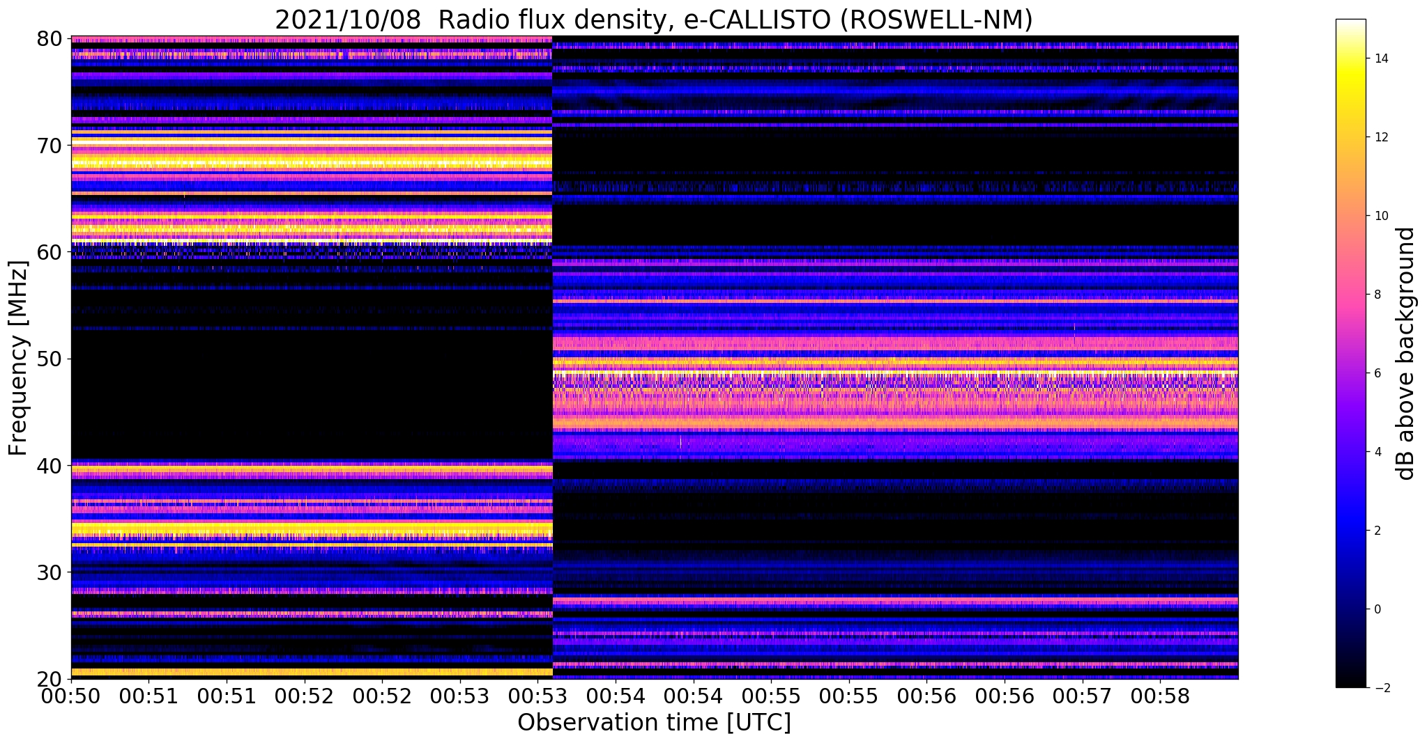This screenshot has height=743, width=1427.
Task: Click the 'Frequency [MHz]' axis label
Action: click(x=18, y=358)
